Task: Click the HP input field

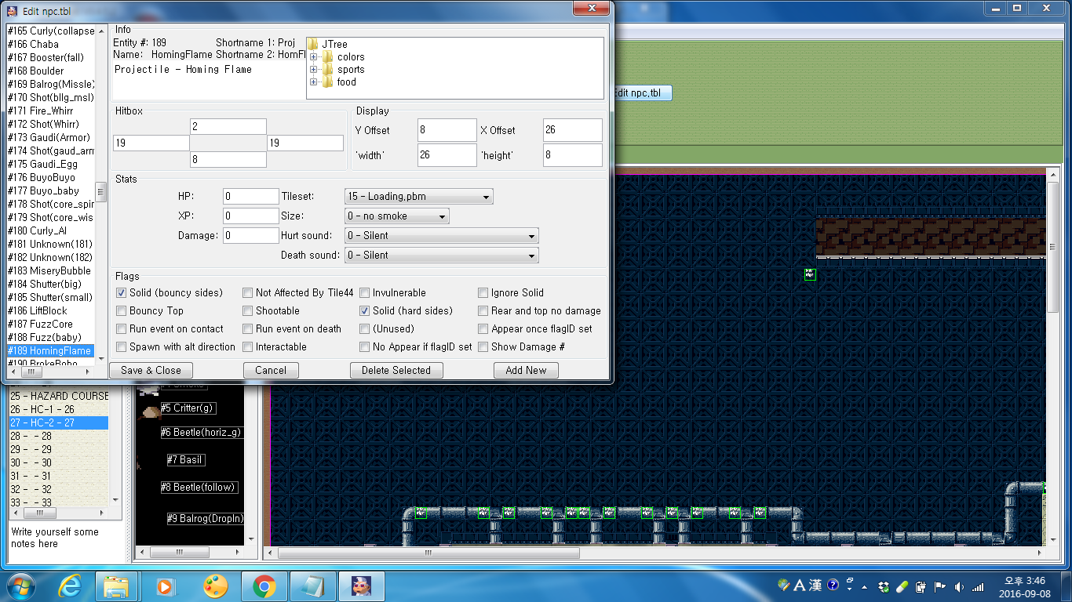Action: [x=251, y=196]
